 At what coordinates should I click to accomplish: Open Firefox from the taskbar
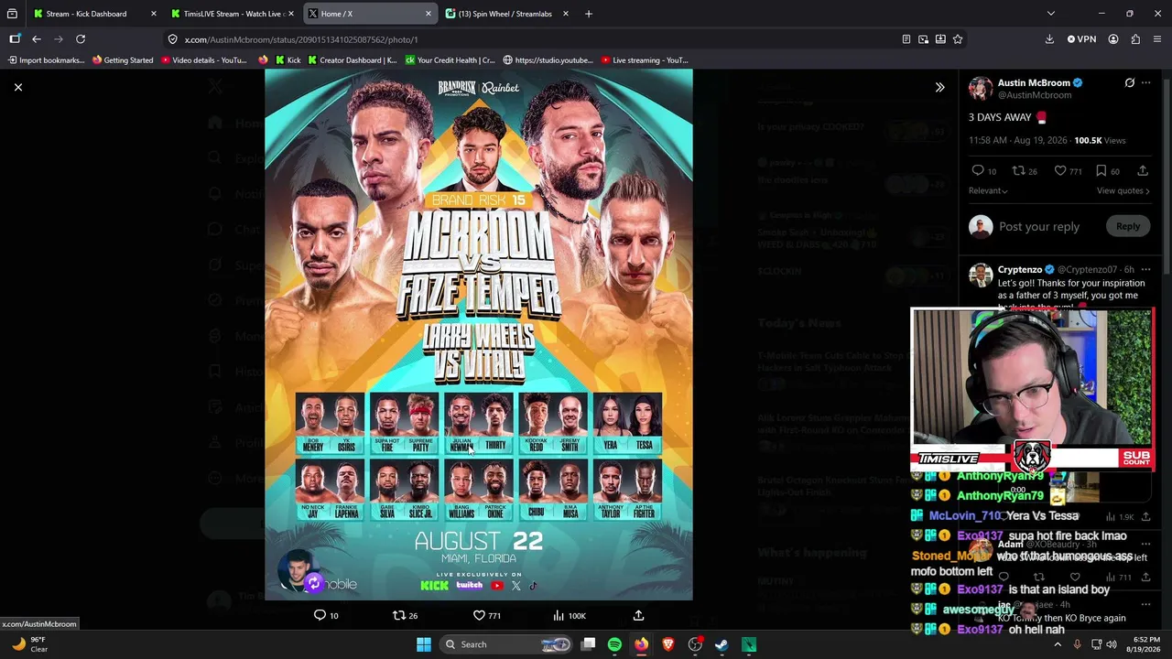click(642, 644)
